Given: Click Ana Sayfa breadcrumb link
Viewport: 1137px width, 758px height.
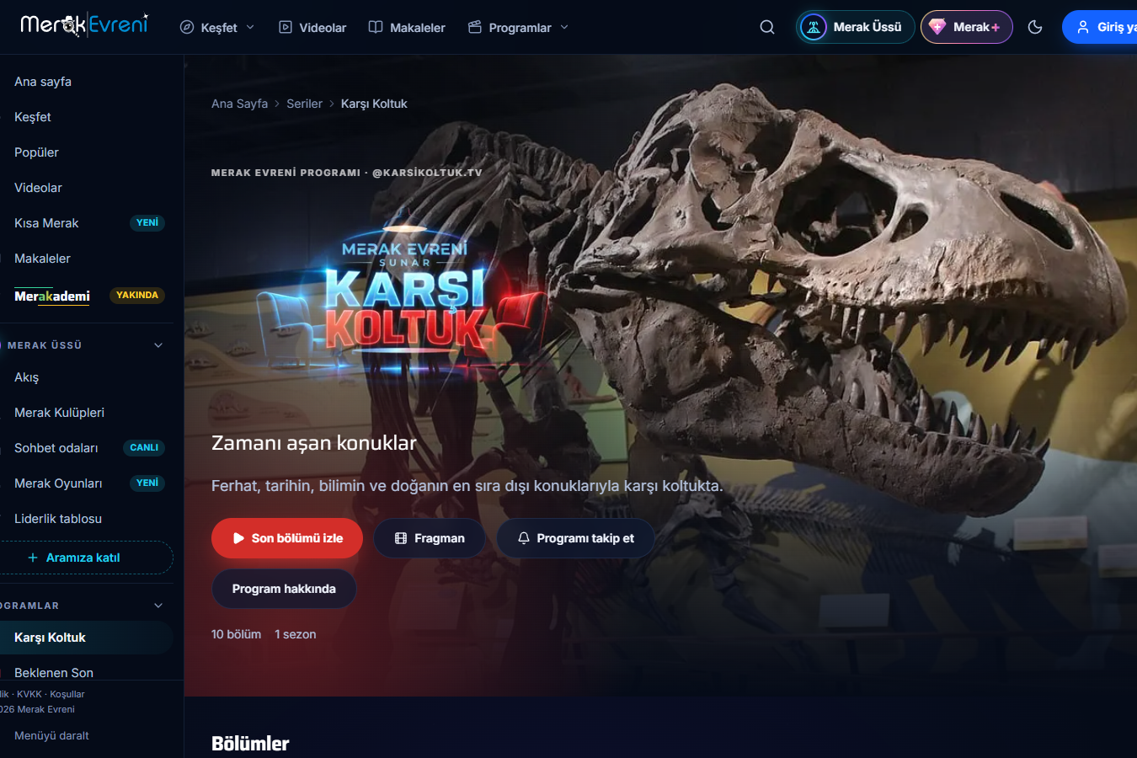Looking at the screenshot, I should 239,104.
